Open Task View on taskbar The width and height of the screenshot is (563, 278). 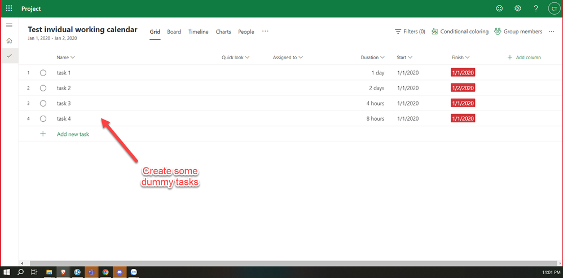[x=34, y=272]
